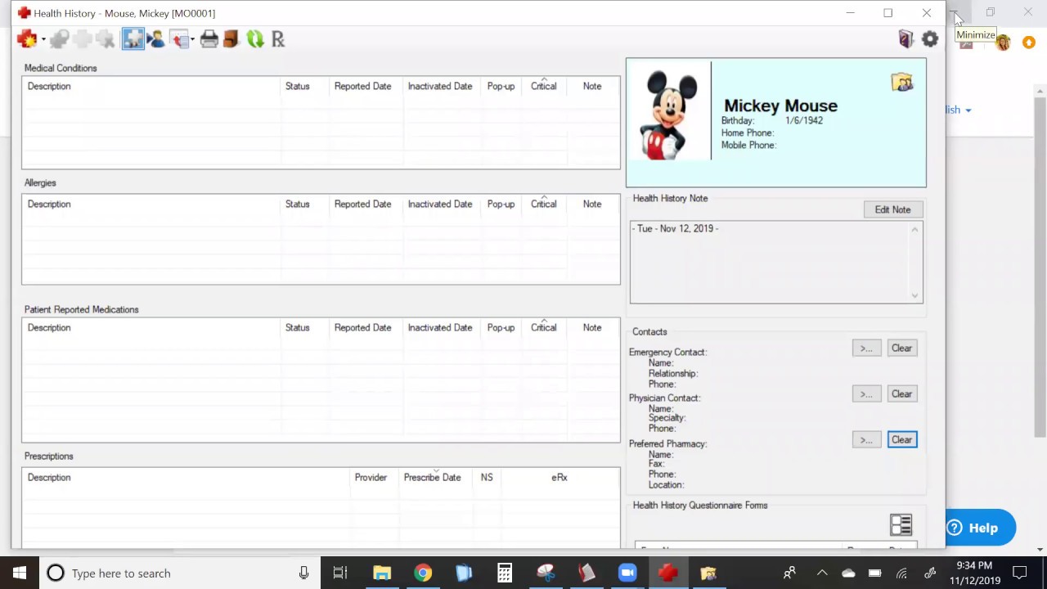
Task: Open Google Chrome from the taskbar
Action: click(x=423, y=573)
